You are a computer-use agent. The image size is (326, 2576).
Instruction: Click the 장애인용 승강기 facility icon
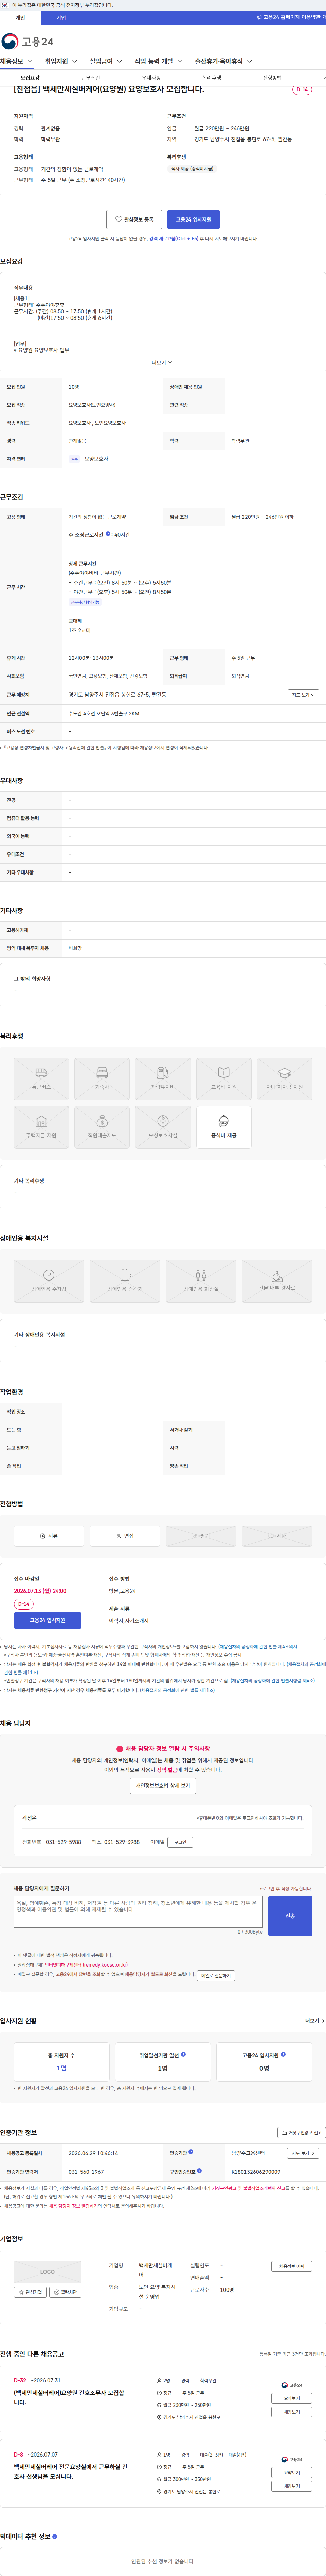125,1281
